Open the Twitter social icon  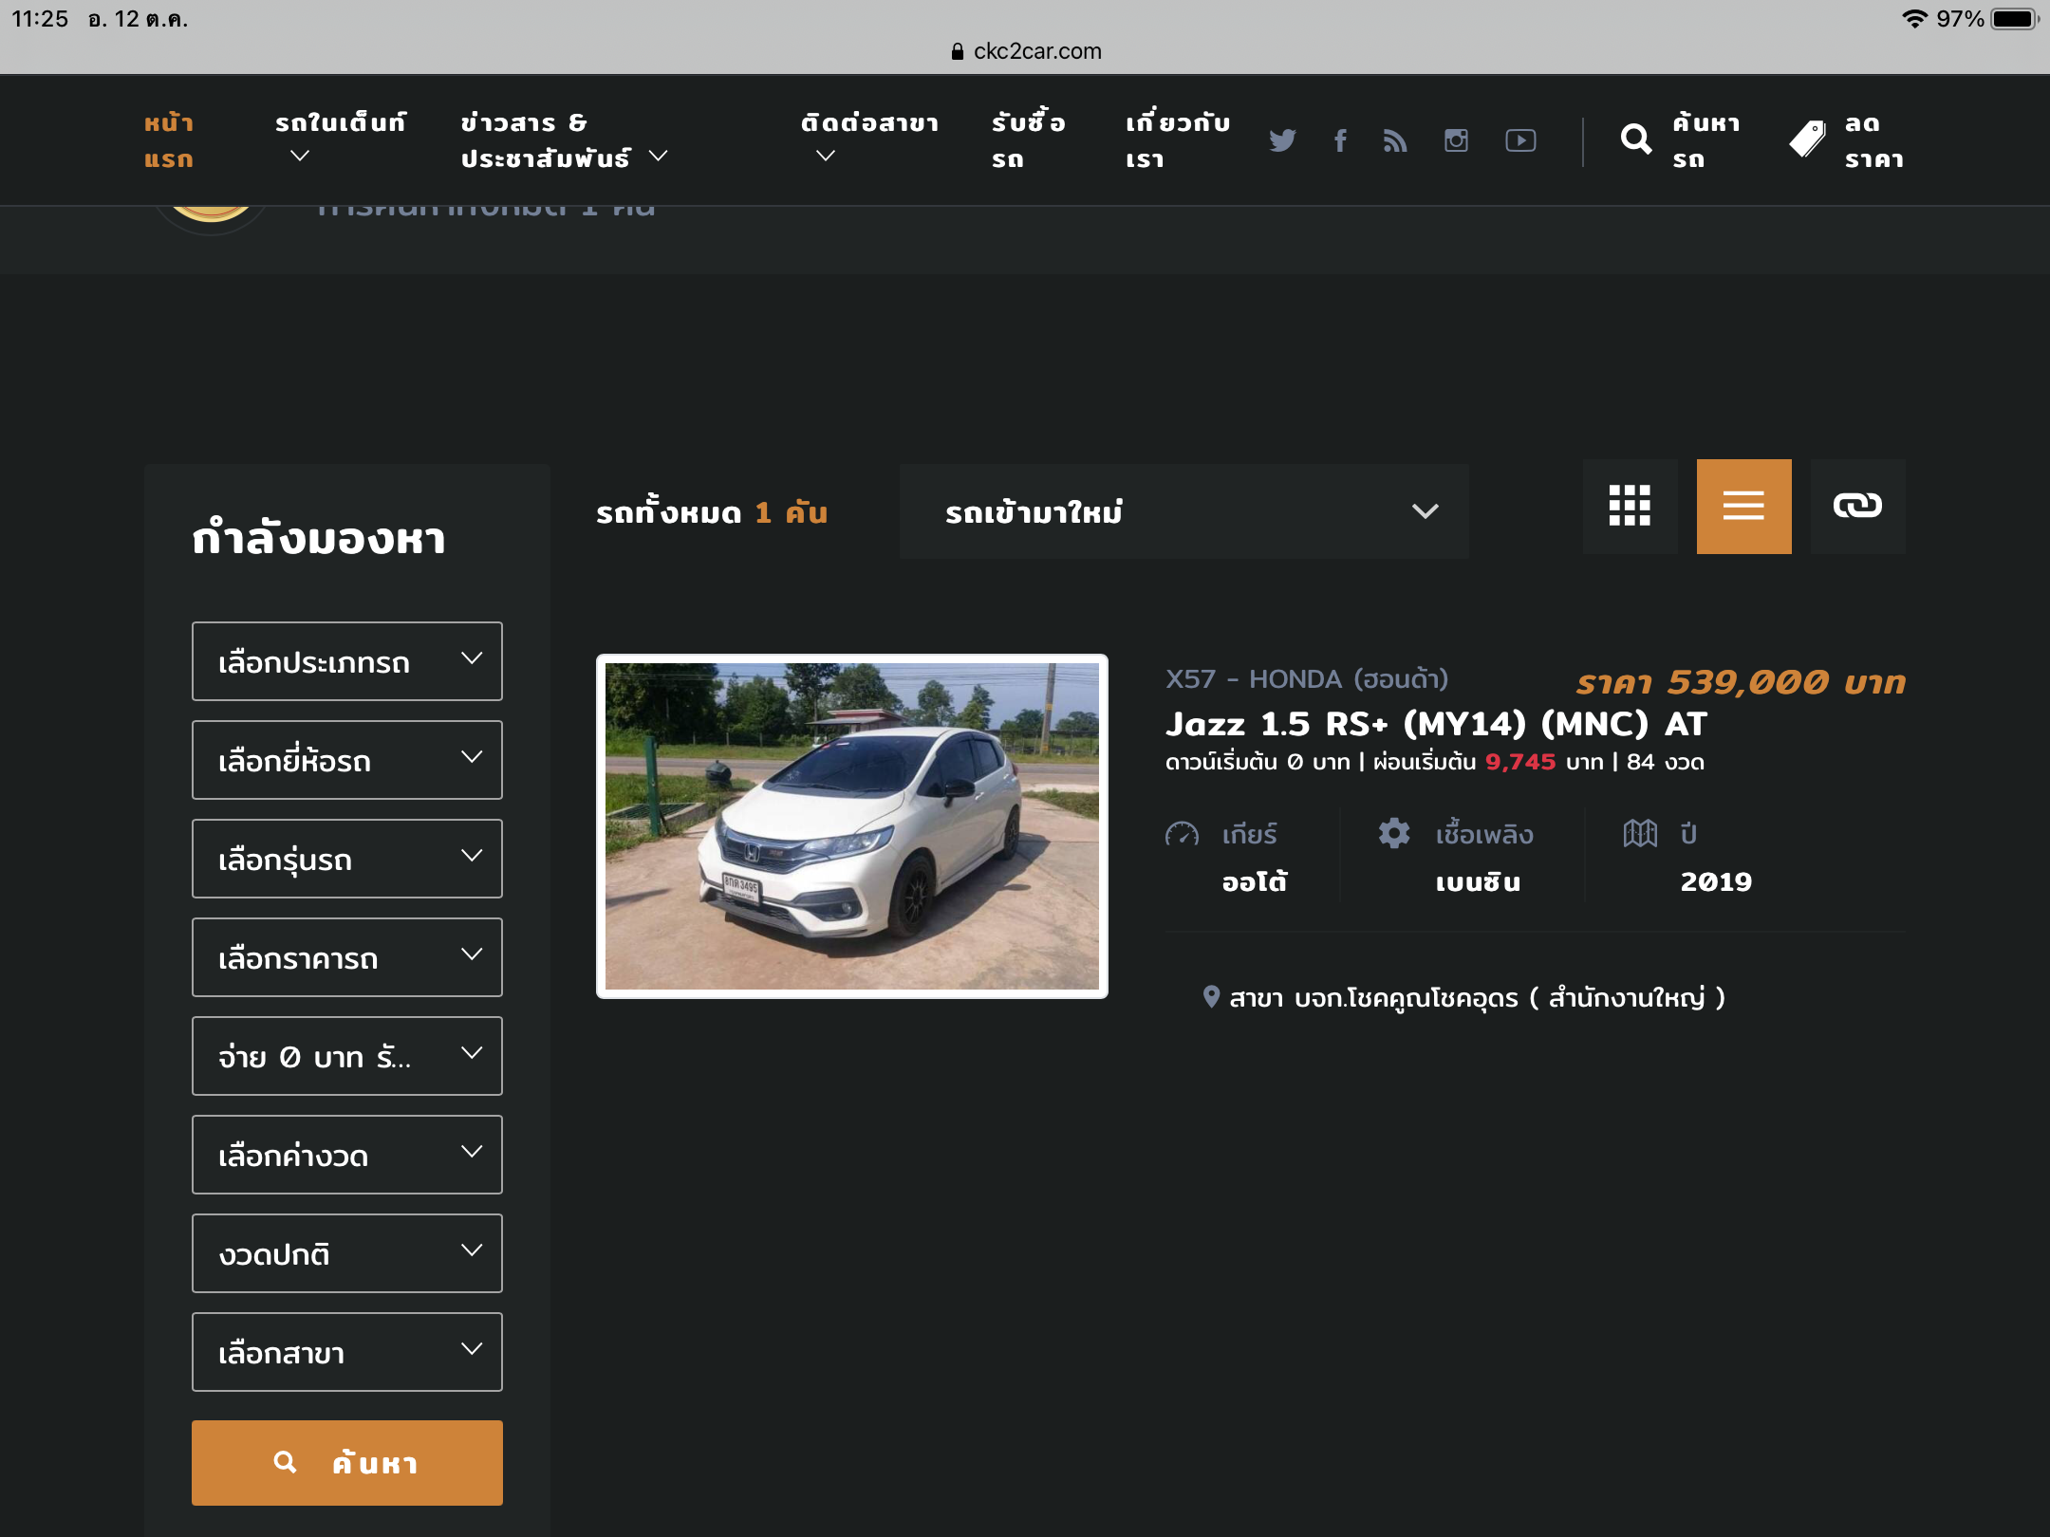1282,140
